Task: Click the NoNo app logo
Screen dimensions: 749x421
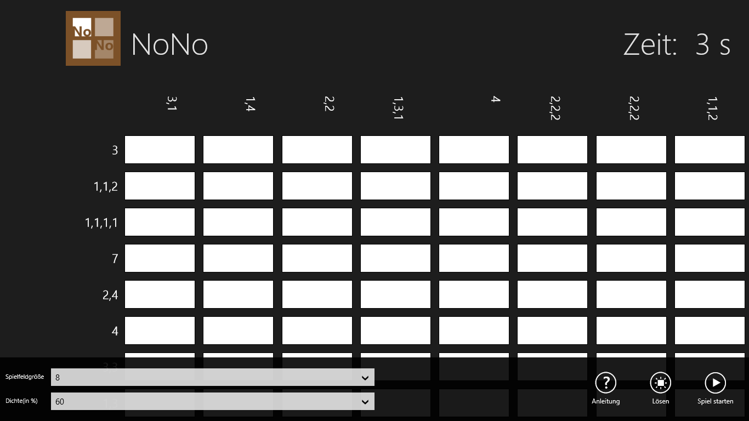Action: pyautogui.click(x=93, y=38)
